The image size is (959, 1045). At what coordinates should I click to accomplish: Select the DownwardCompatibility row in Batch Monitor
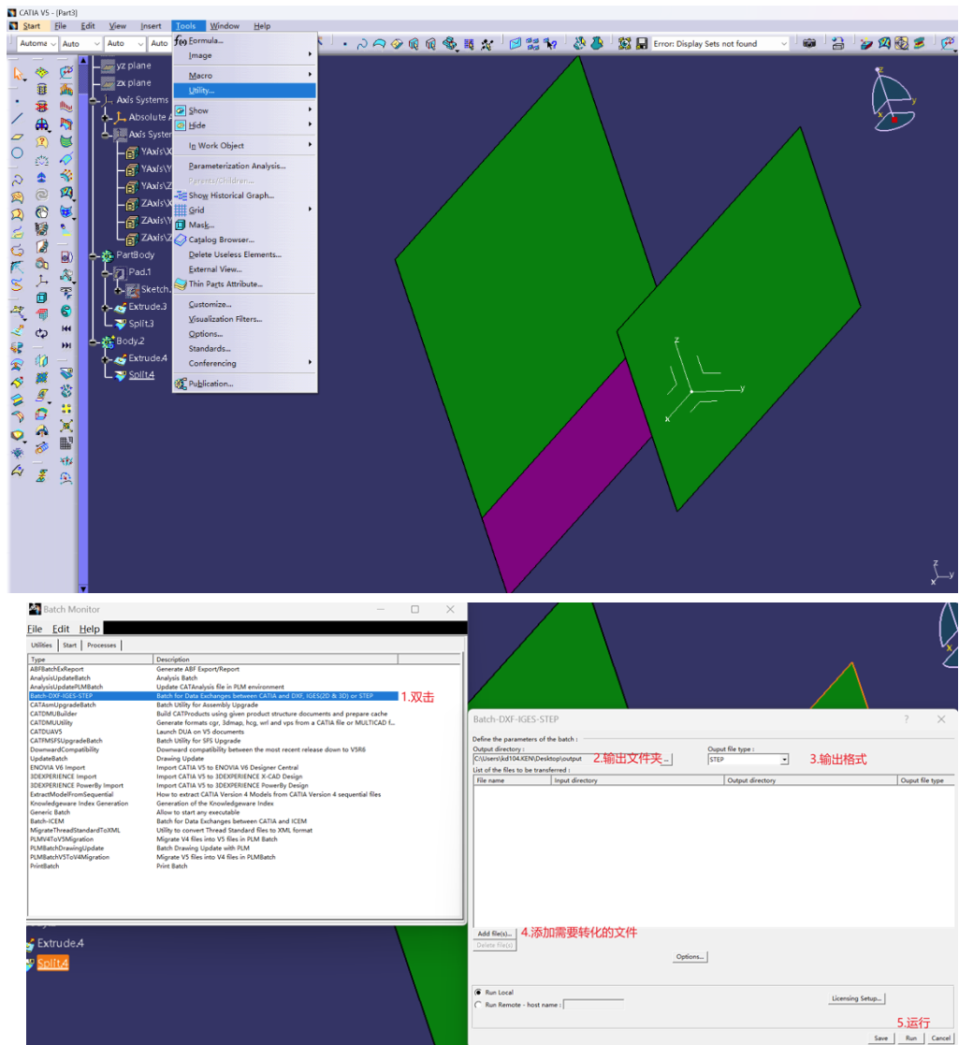(x=213, y=749)
